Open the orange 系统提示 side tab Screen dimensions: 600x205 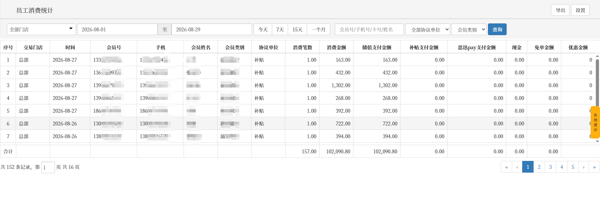[x=595, y=123]
